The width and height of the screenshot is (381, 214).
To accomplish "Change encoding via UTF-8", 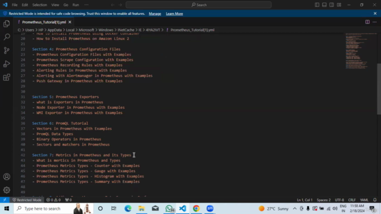I will [339, 200].
